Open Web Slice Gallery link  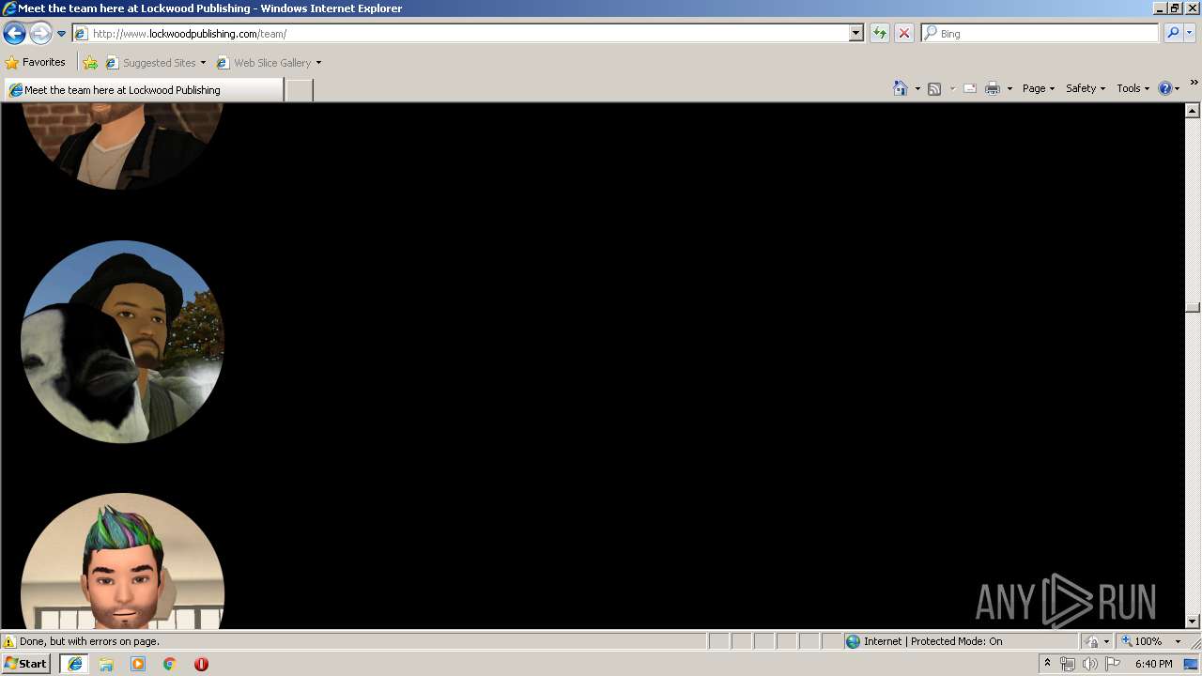[264, 63]
